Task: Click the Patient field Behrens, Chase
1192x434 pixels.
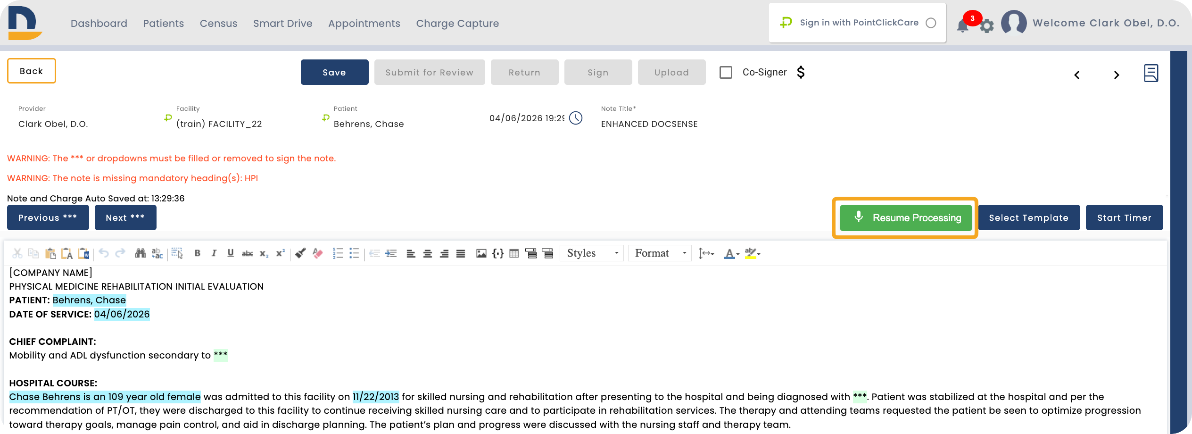Action: [396, 124]
